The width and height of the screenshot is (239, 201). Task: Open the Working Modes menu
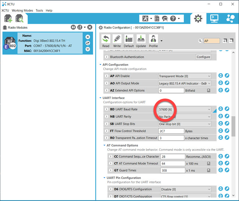(22, 11)
